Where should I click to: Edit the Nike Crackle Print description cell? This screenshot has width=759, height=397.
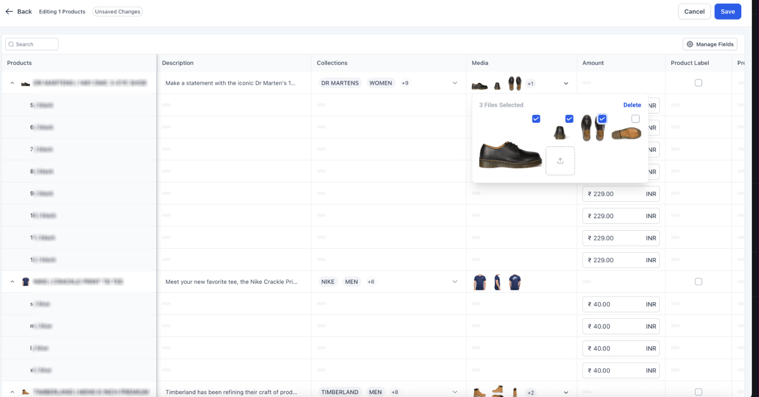point(234,281)
